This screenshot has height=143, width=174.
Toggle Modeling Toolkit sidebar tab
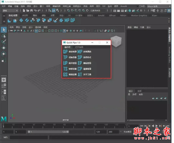169,55
